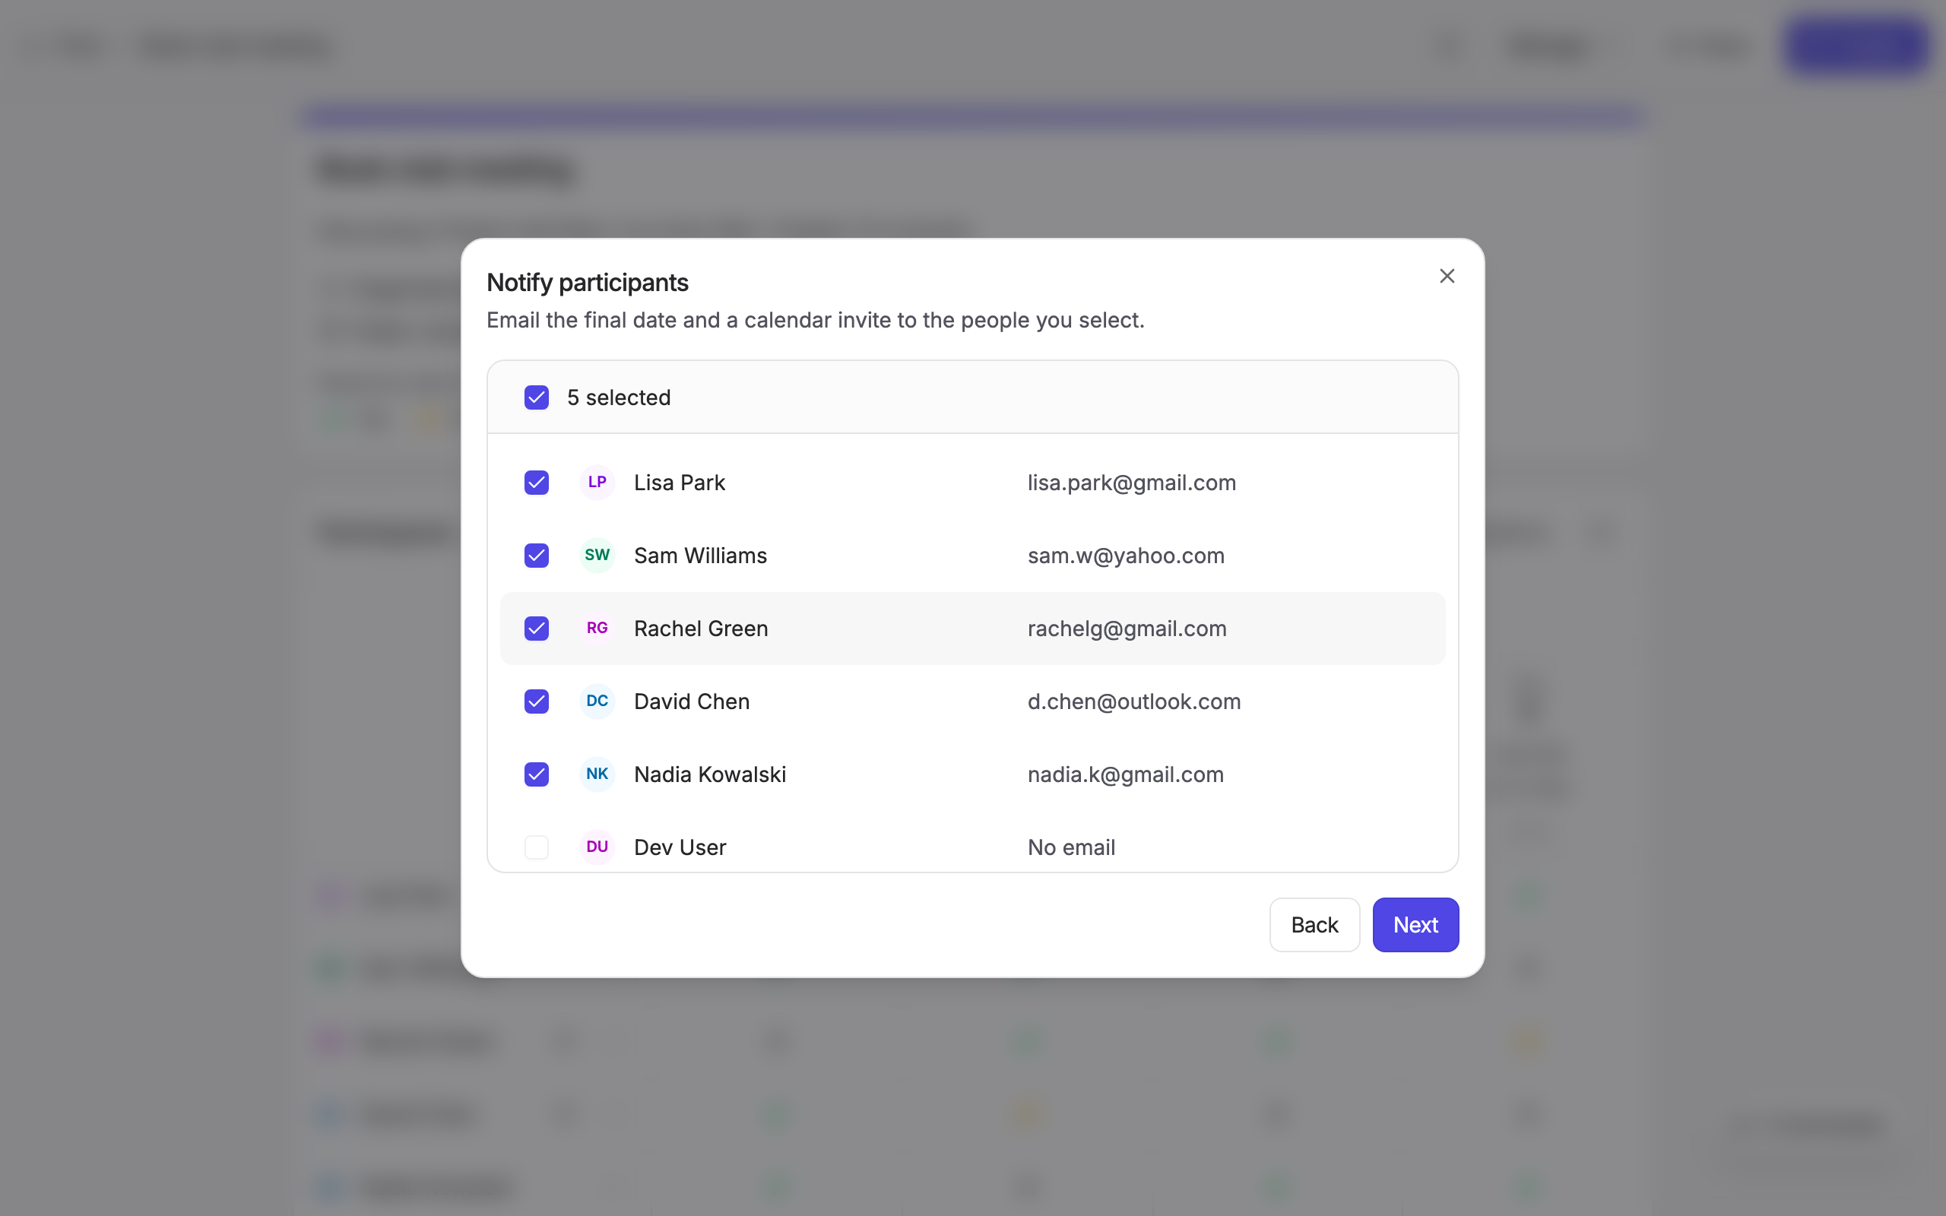Uncheck Sam Williams' checkbox
The image size is (1946, 1216).
pyautogui.click(x=537, y=556)
